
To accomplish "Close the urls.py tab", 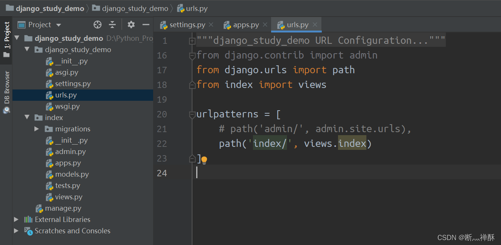I will tap(315, 25).
